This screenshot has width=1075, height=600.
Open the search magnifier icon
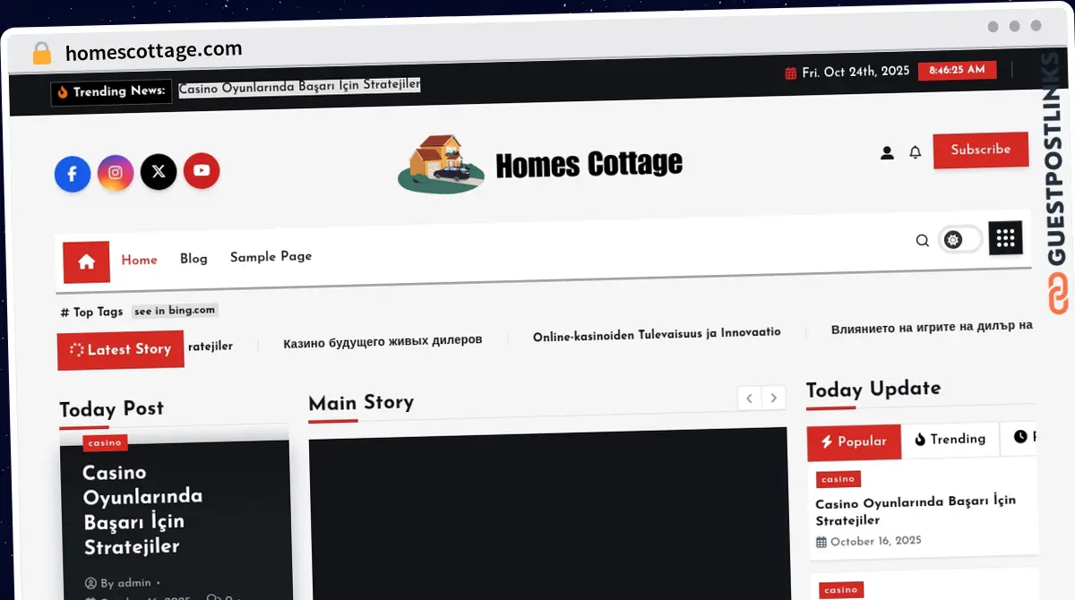tap(922, 241)
